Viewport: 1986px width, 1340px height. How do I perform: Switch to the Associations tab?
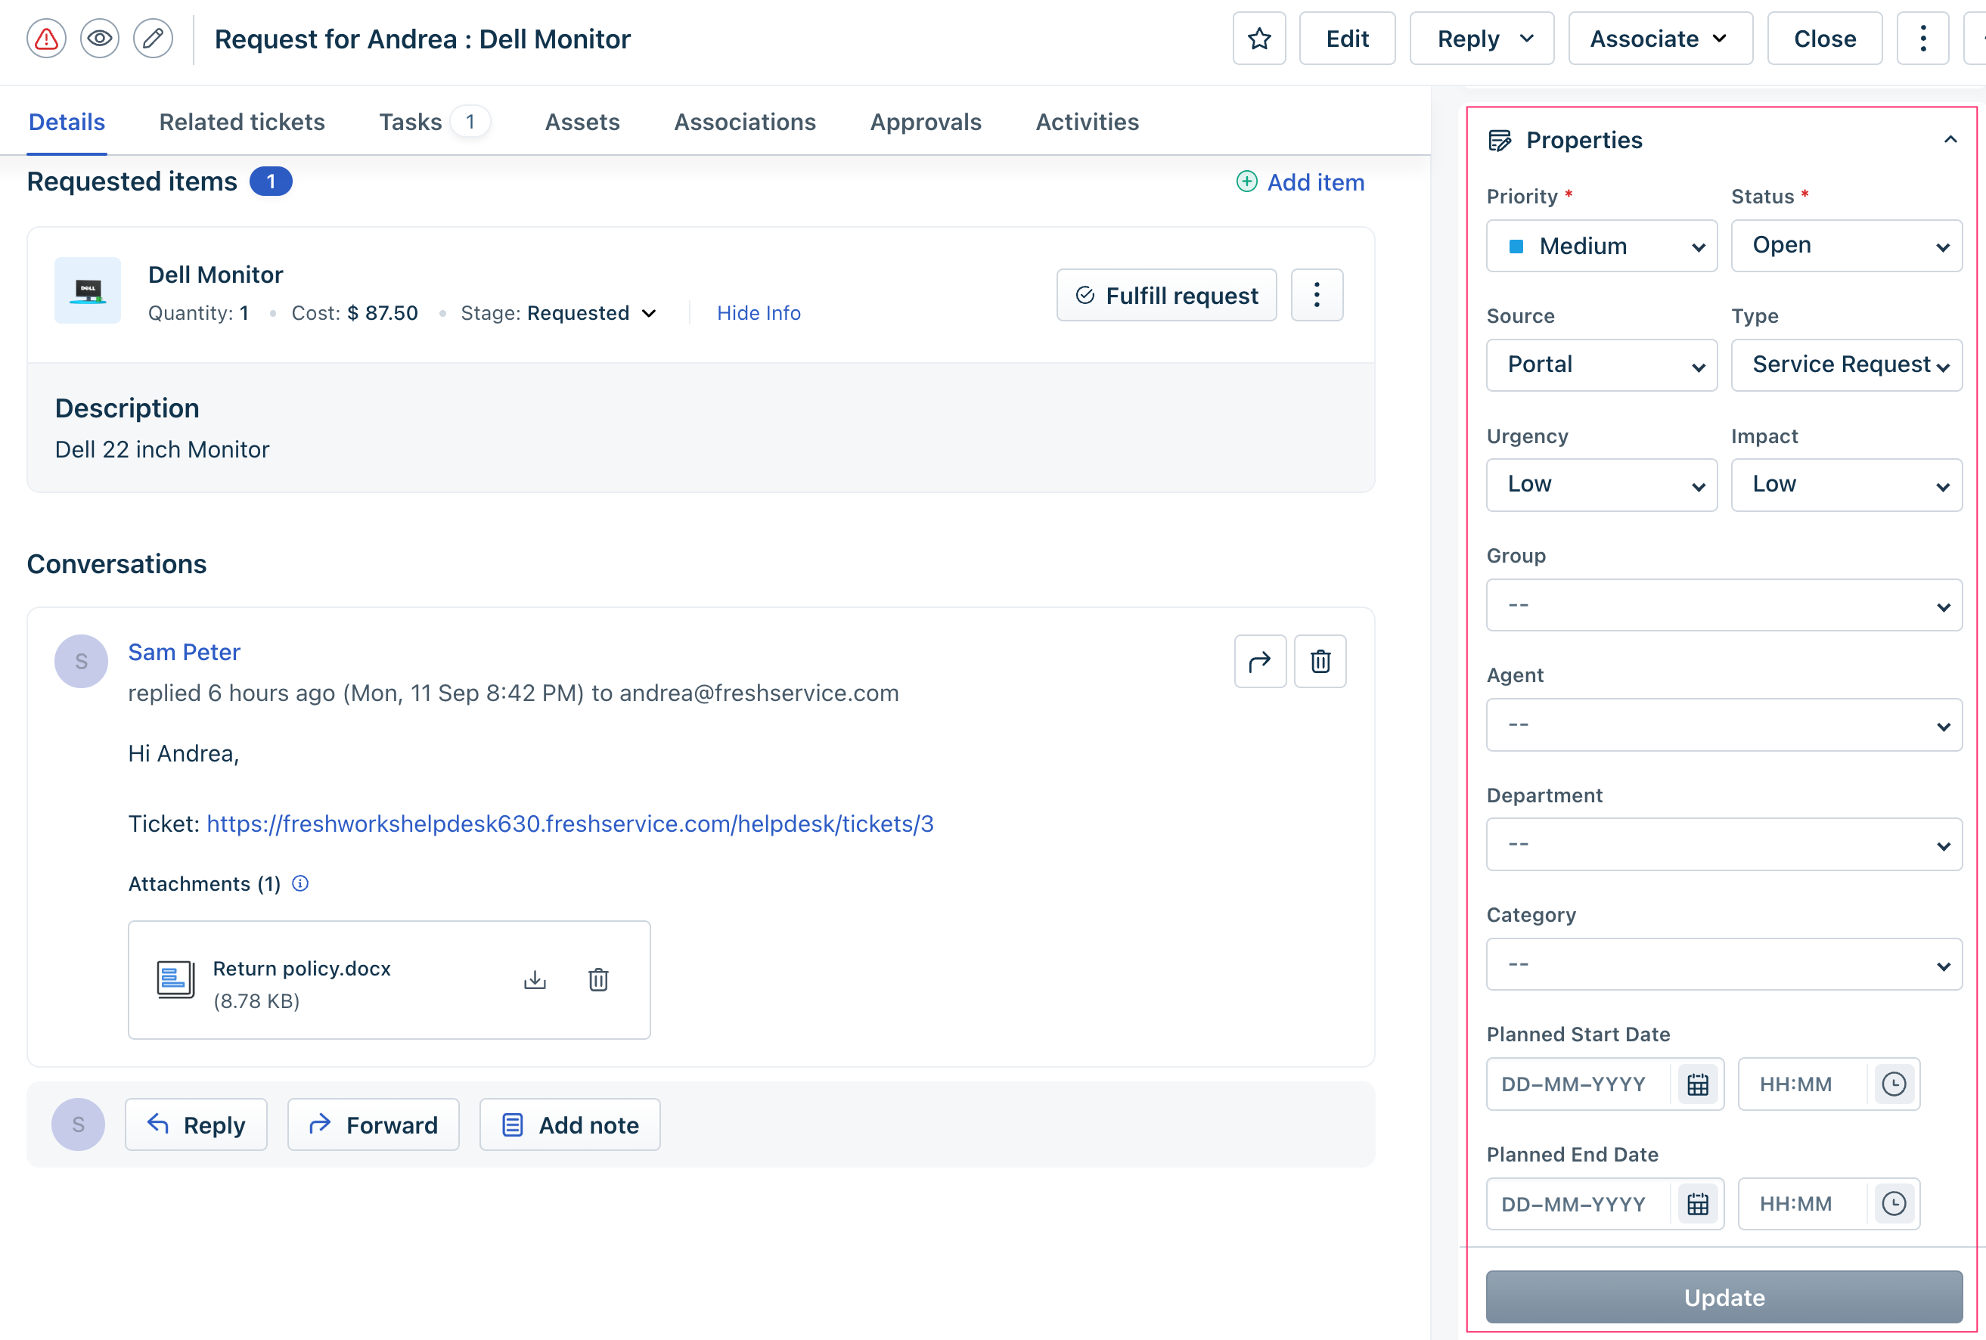pyautogui.click(x=744, y=123)
